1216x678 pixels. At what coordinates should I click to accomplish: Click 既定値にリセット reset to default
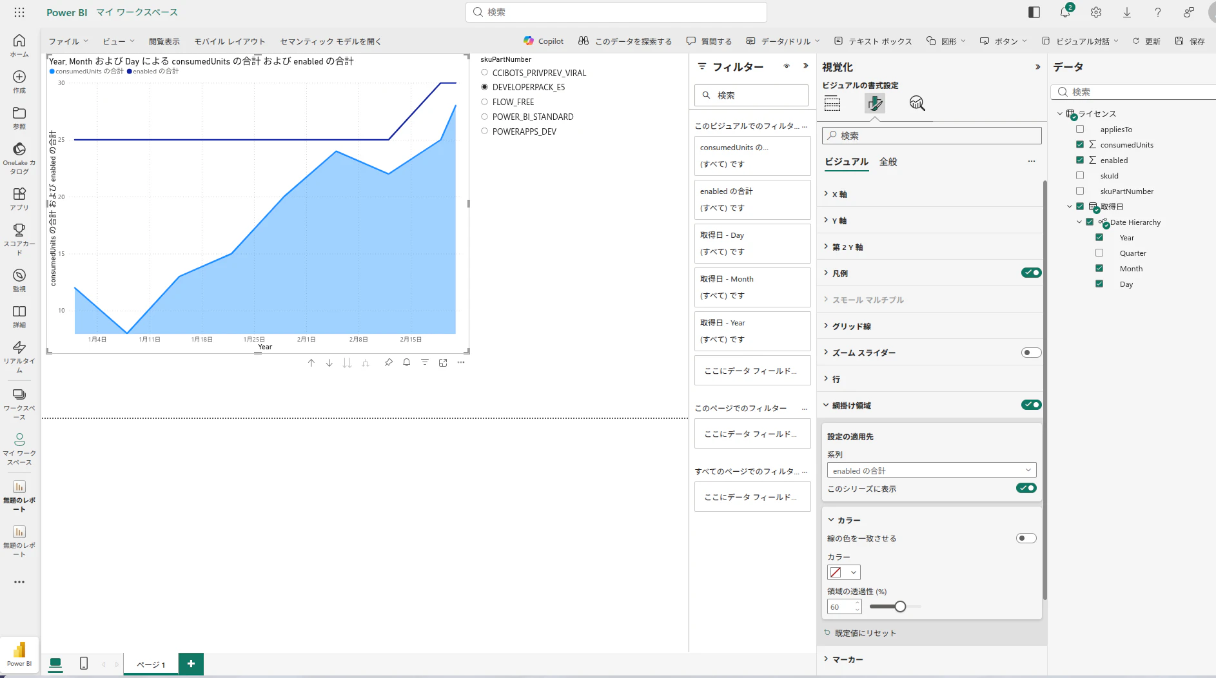(x=860, y=633)
